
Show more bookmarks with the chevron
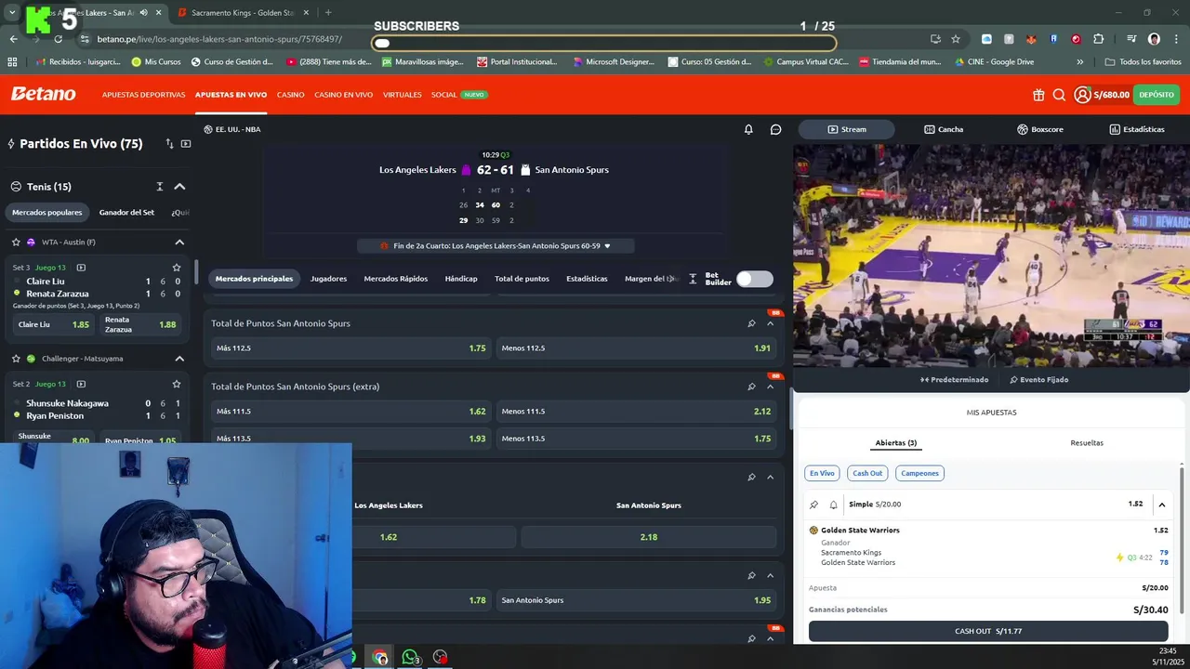(1079, 62)
